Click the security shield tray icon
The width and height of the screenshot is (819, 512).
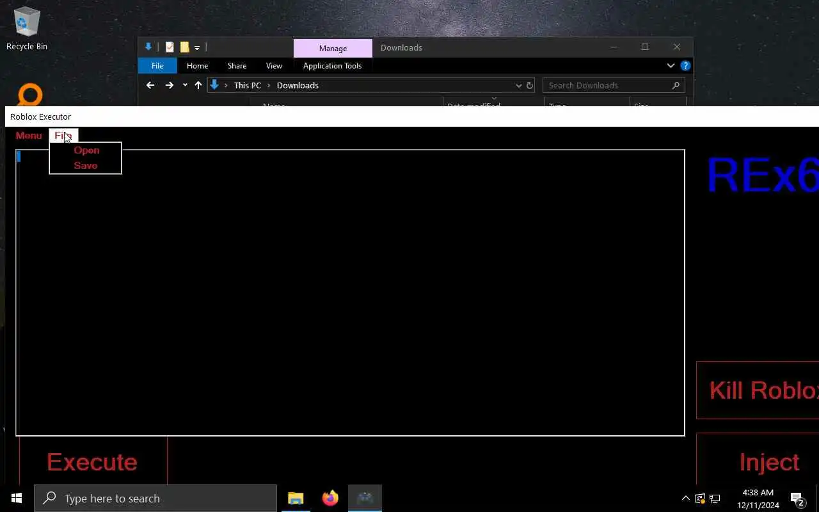700,499
